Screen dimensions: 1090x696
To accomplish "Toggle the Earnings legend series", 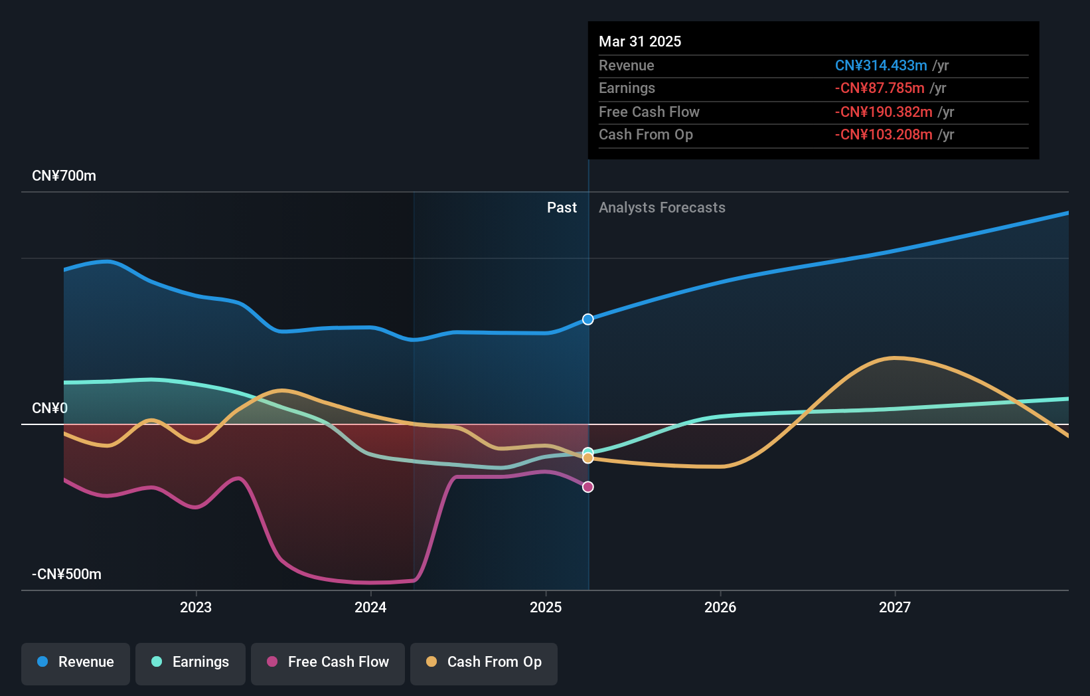I will (x=191, y=663).
